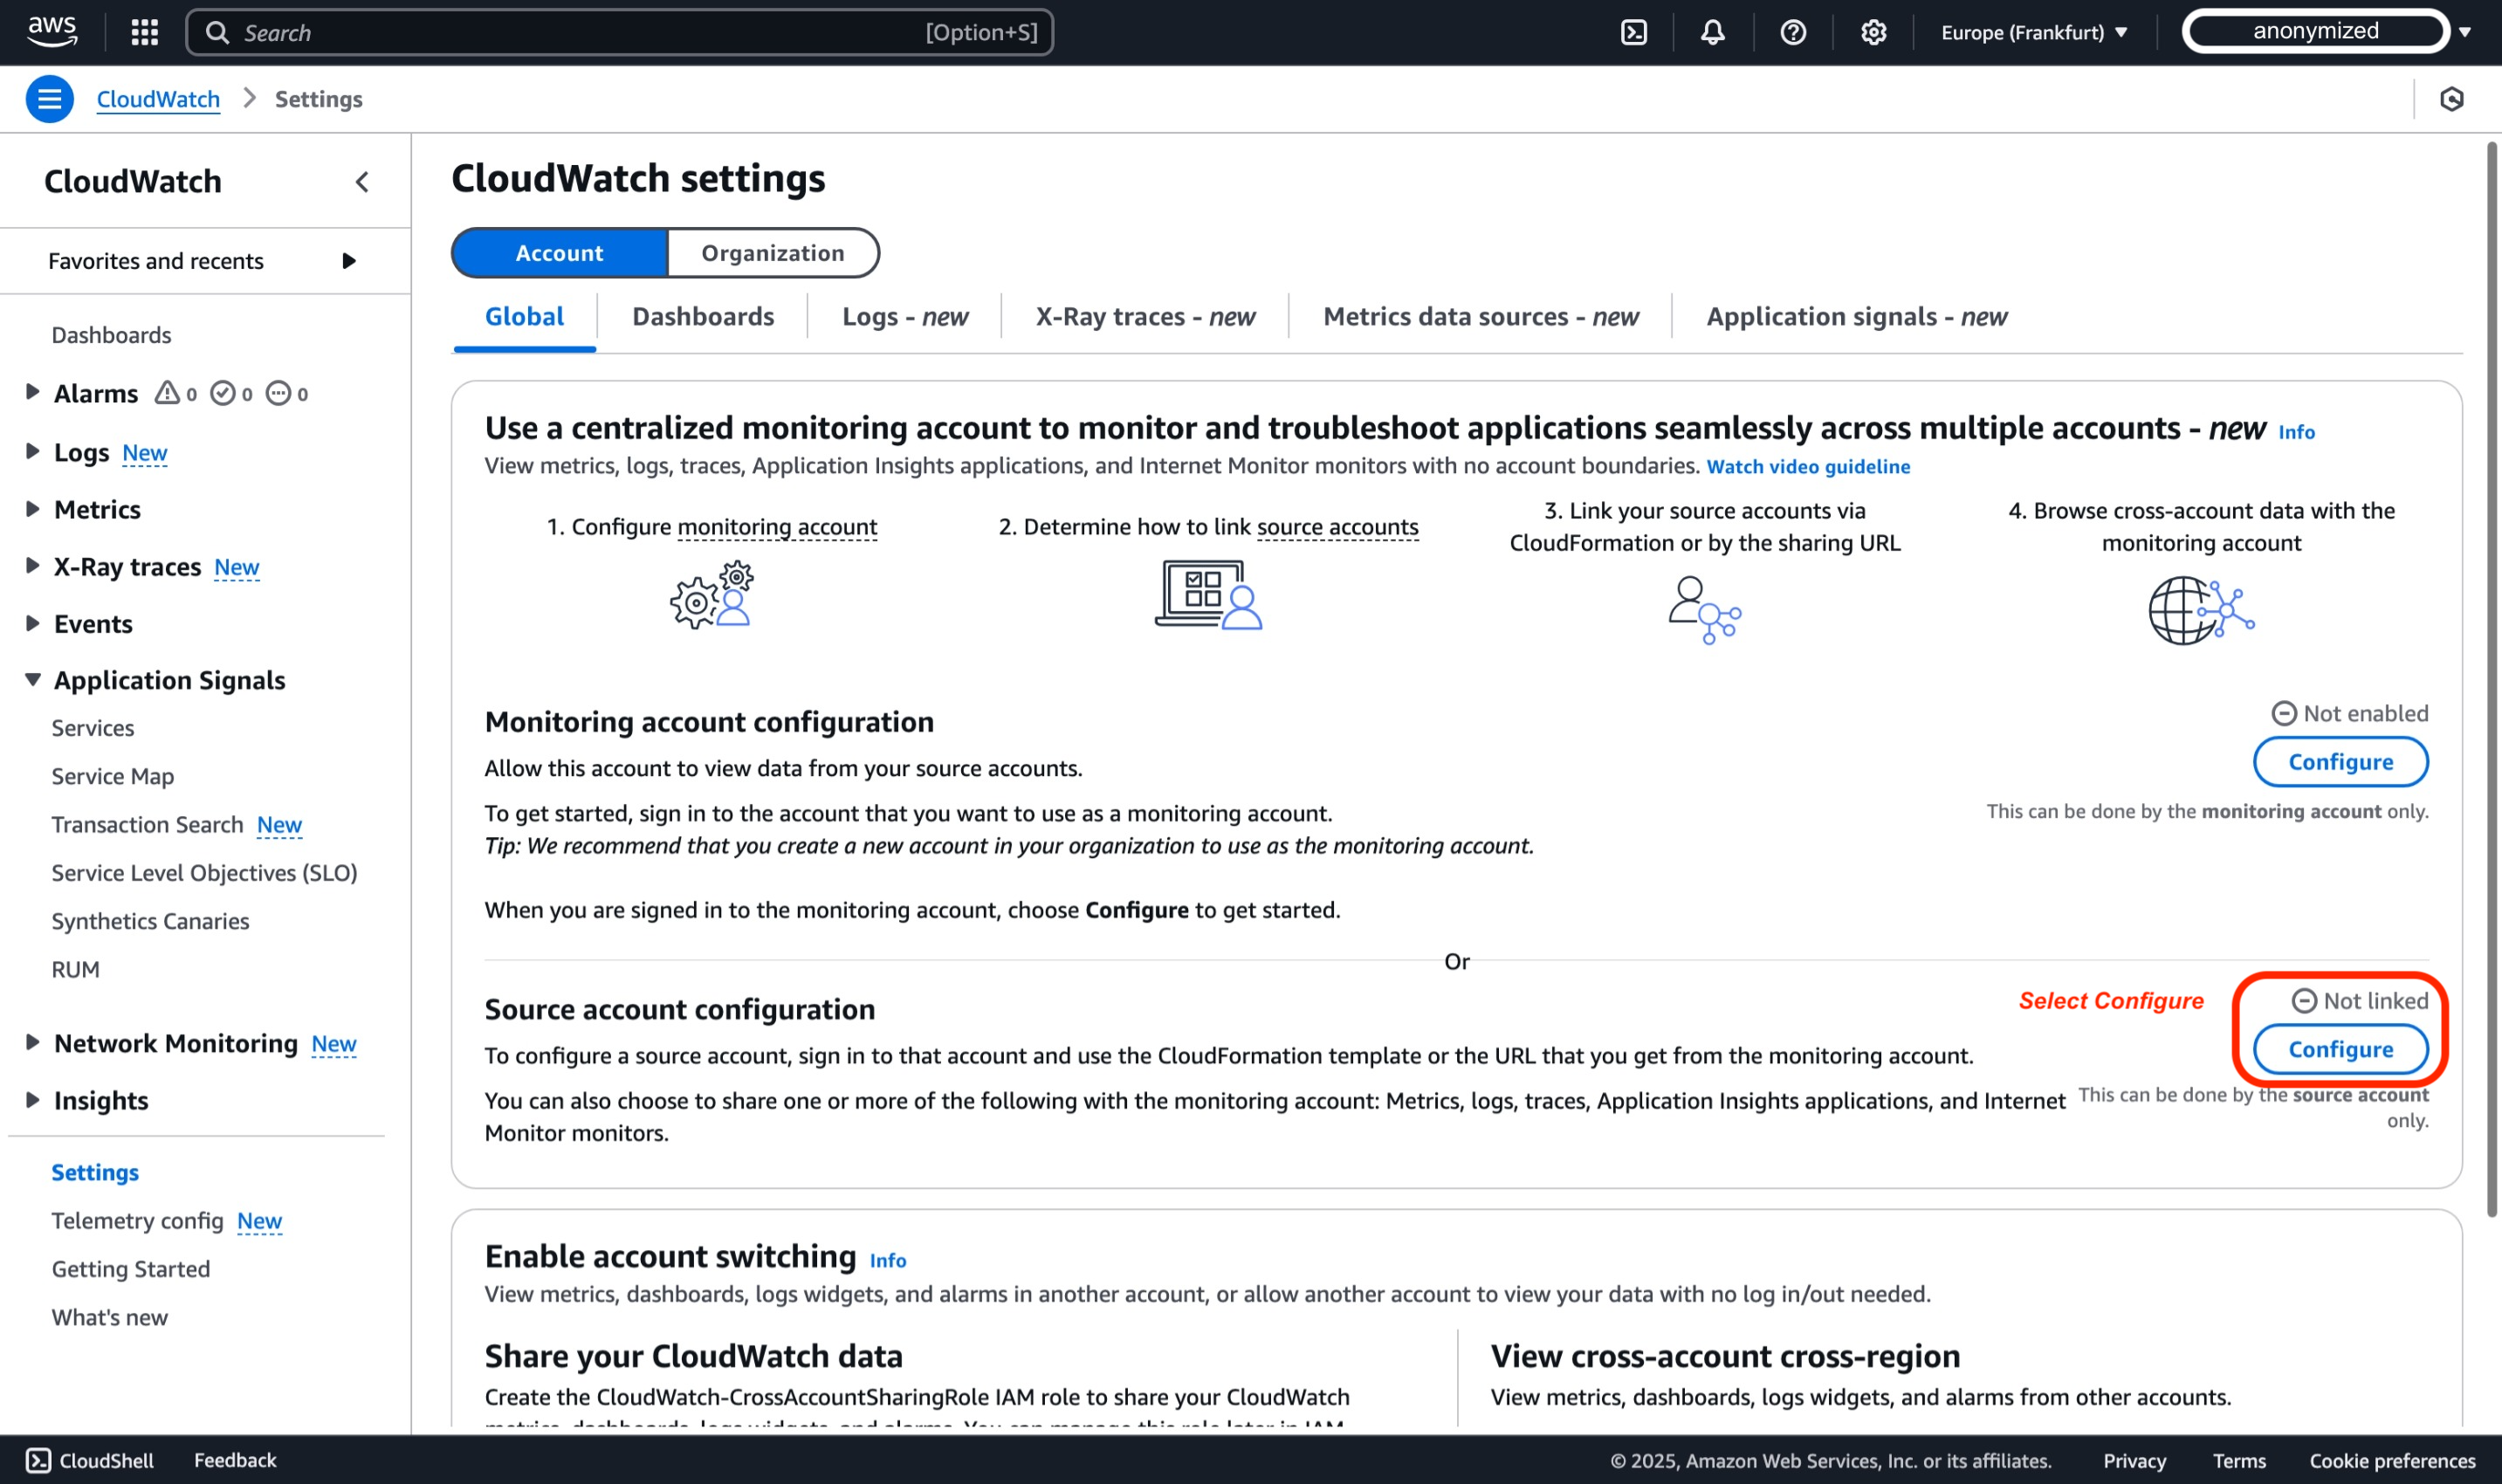The image size is (2502, 1484).
Task: Open Info link beside centralized monitoring heading
Action: [x=2296, y=432]
